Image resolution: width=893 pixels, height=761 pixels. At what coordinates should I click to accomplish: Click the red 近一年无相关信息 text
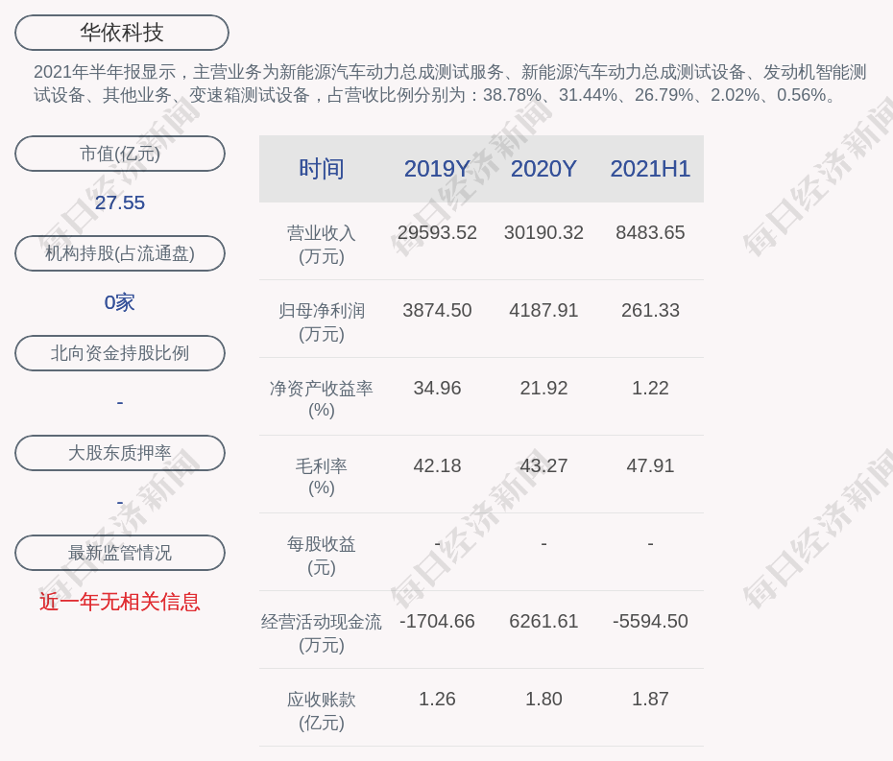[120, 602]
